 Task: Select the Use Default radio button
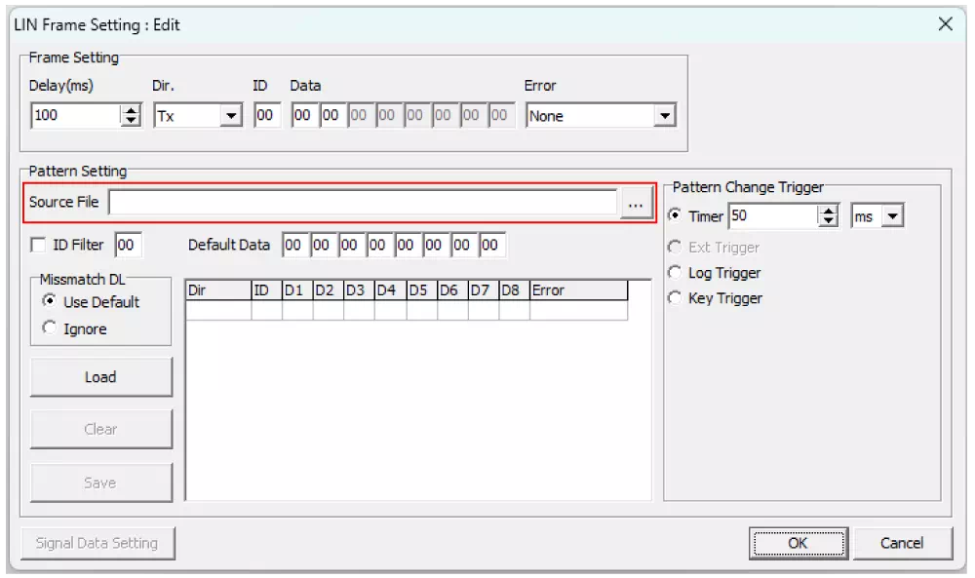coord(50,302)
